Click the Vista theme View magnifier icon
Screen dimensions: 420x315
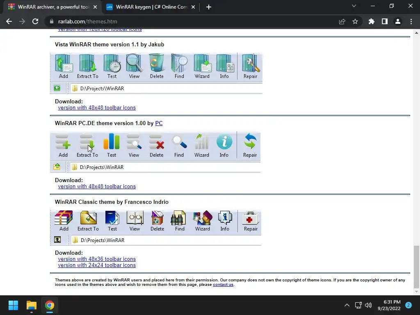(134, 63)
